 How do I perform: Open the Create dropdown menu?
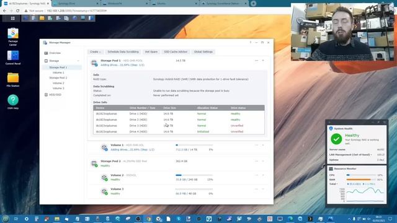pyautogui.click(x=95, y=52)
